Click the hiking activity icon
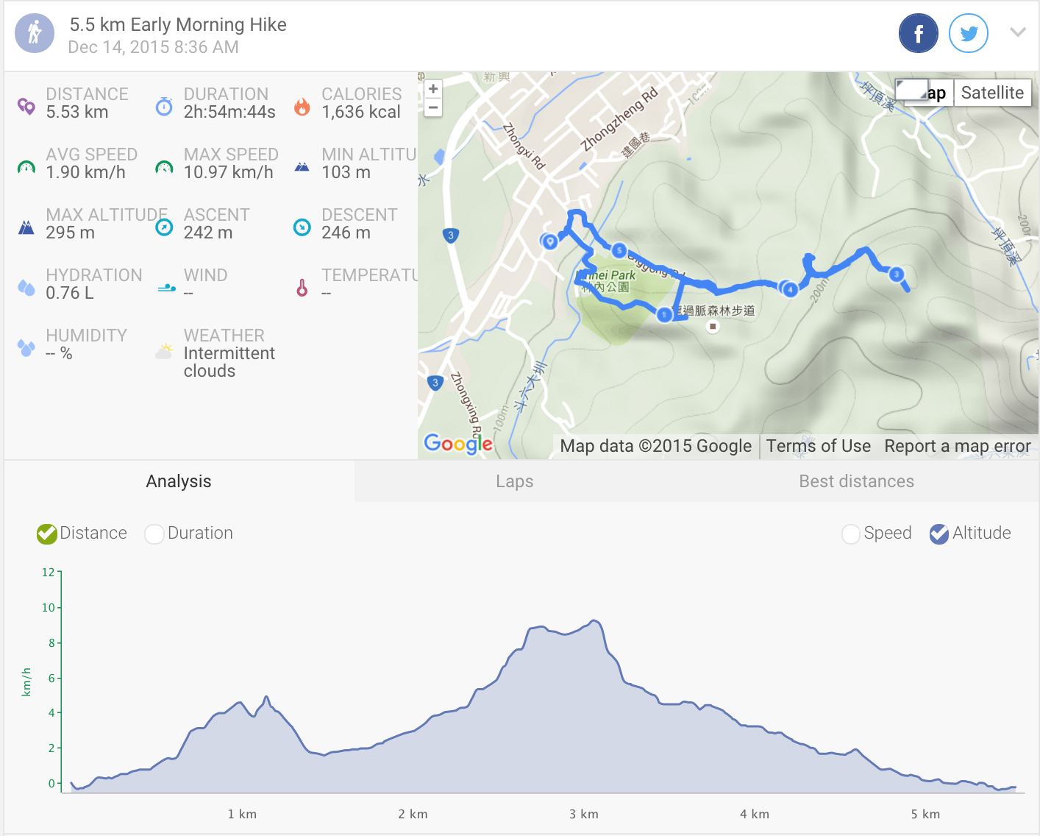 click(x=35, y=33)
